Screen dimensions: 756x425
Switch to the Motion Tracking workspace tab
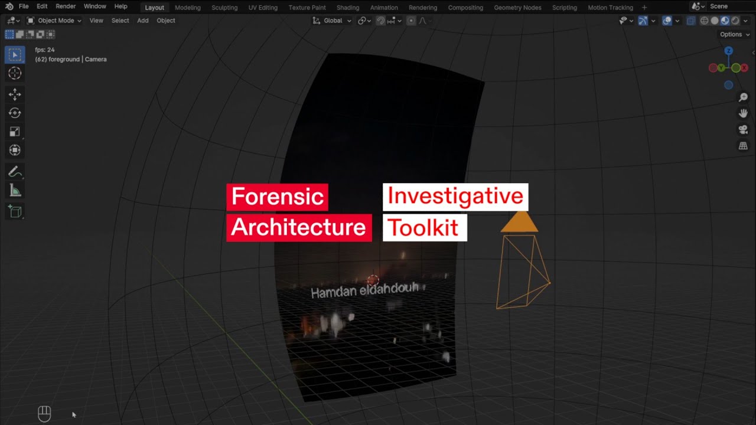(610, 8)
